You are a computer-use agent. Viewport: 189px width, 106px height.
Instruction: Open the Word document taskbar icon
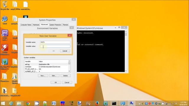pos(54,103)
